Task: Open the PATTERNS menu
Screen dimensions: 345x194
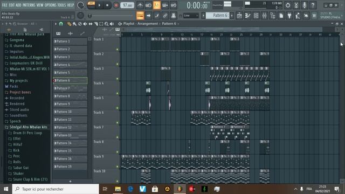Action: pos(29,5)
